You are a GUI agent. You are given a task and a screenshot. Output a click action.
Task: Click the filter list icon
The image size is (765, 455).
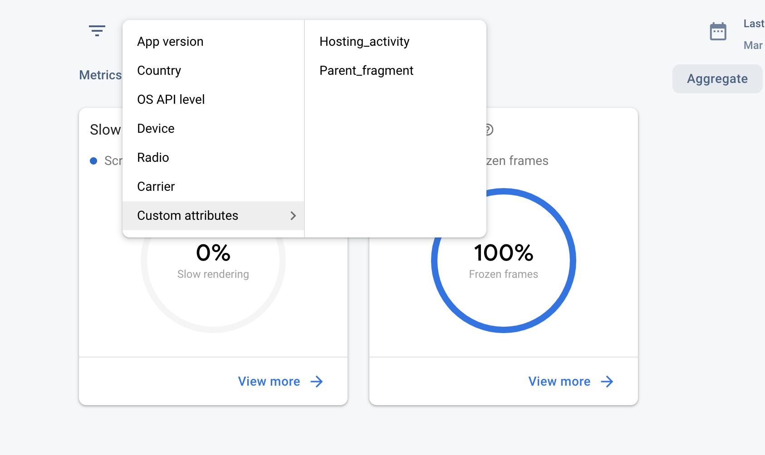click(97, 31)
